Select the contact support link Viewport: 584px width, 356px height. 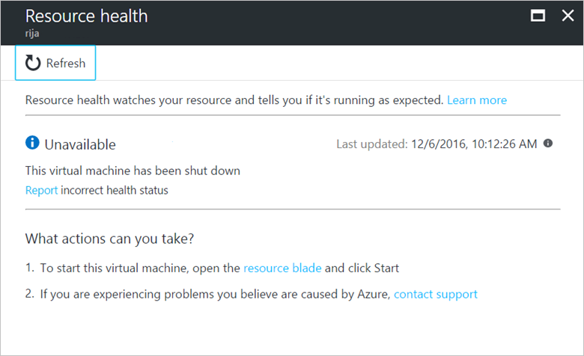(436, 294)
